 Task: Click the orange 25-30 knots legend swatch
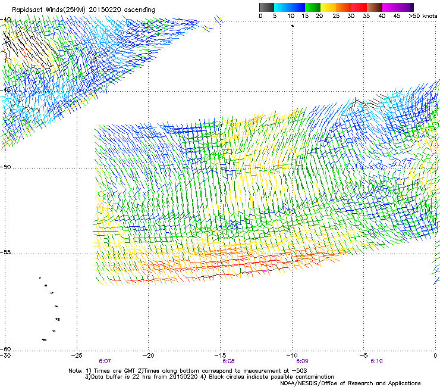coord(344,7)
